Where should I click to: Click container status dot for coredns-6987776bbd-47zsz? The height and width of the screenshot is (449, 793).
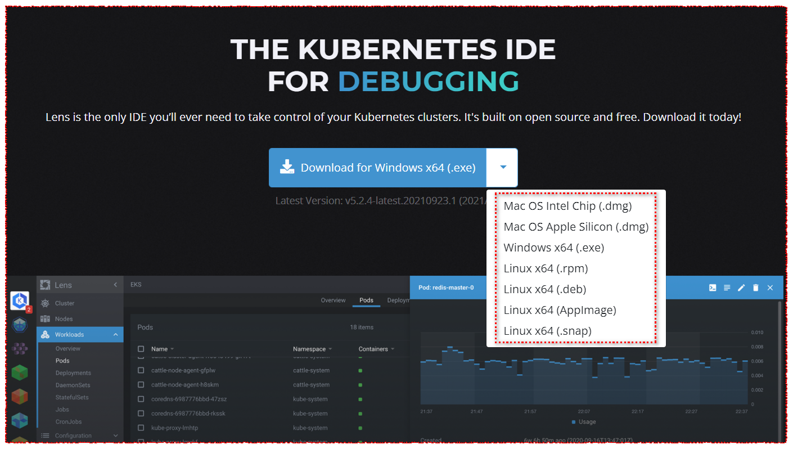(360, 399)
